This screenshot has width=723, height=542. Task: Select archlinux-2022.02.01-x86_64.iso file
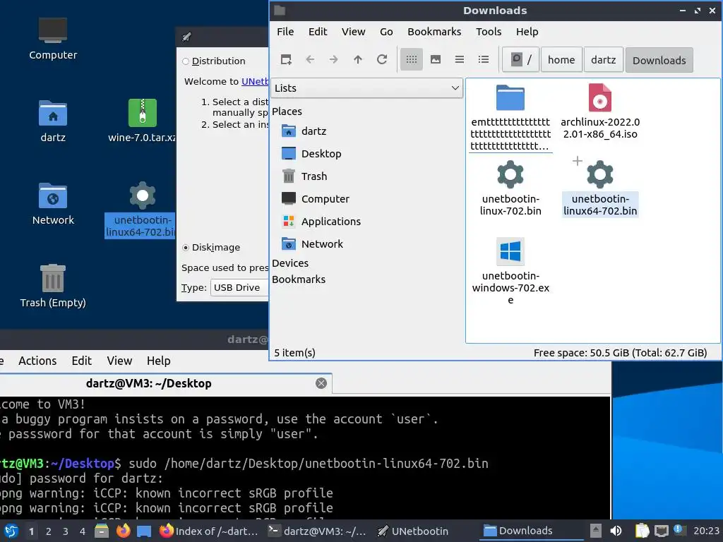pos(600,112)
